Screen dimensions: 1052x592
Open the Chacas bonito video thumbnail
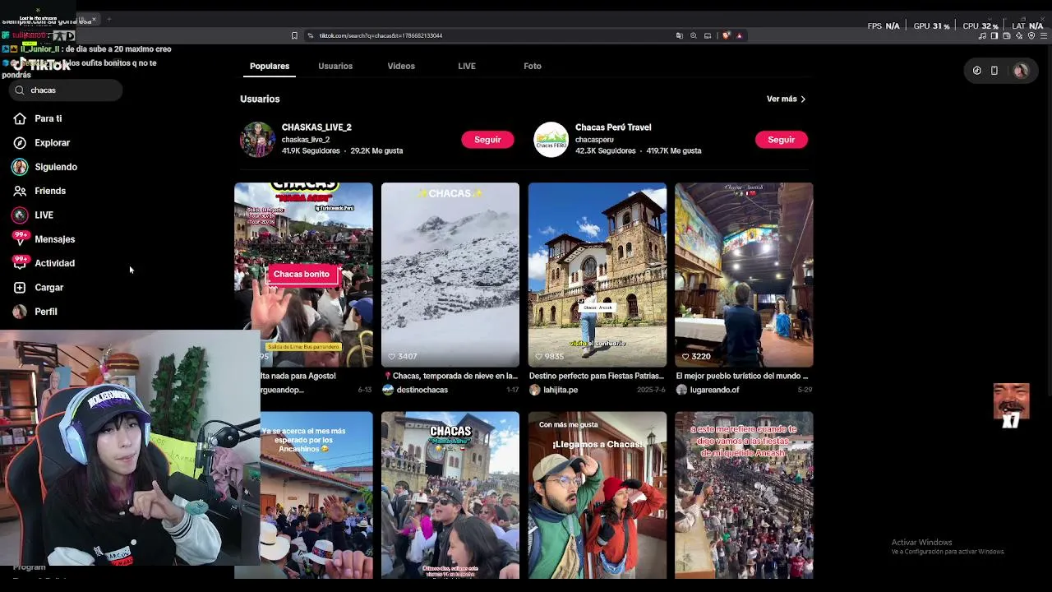coord(303,275)
